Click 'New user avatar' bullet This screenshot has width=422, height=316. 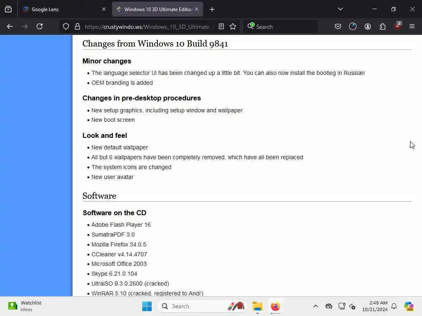[x=113, y=177]
